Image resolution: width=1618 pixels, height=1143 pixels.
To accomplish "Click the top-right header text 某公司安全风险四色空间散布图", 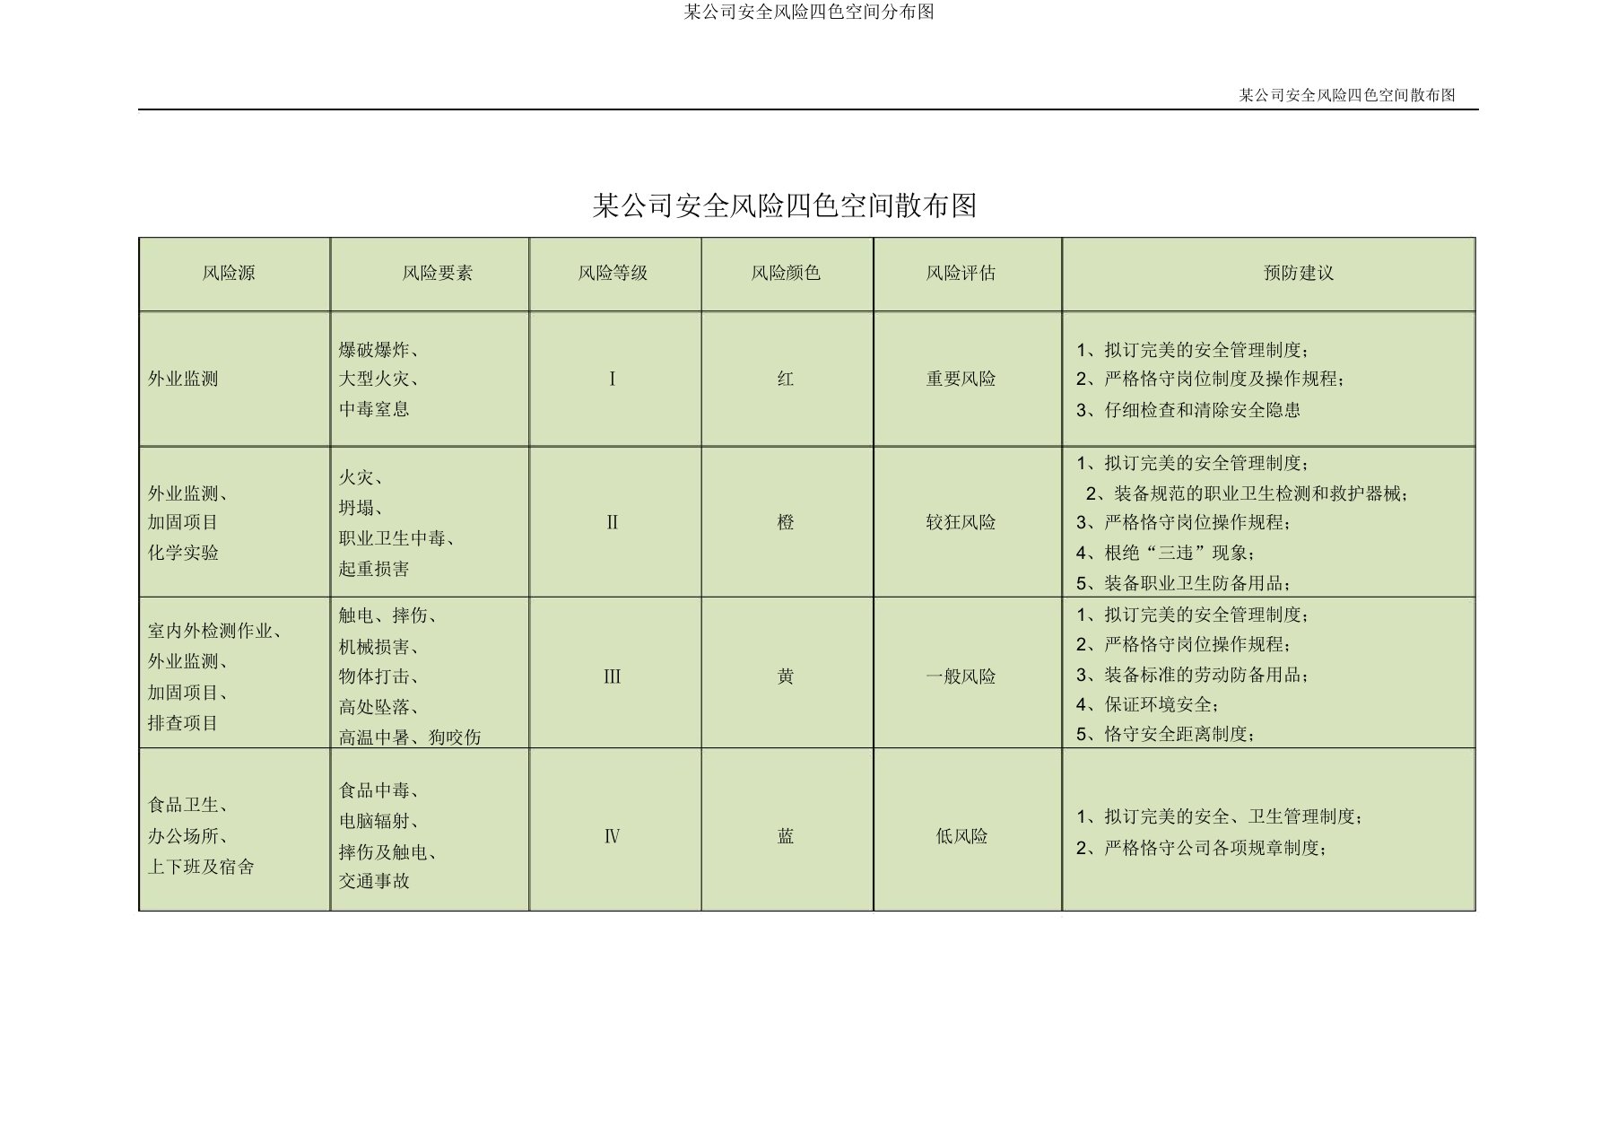I will (x=1347, y=95).
